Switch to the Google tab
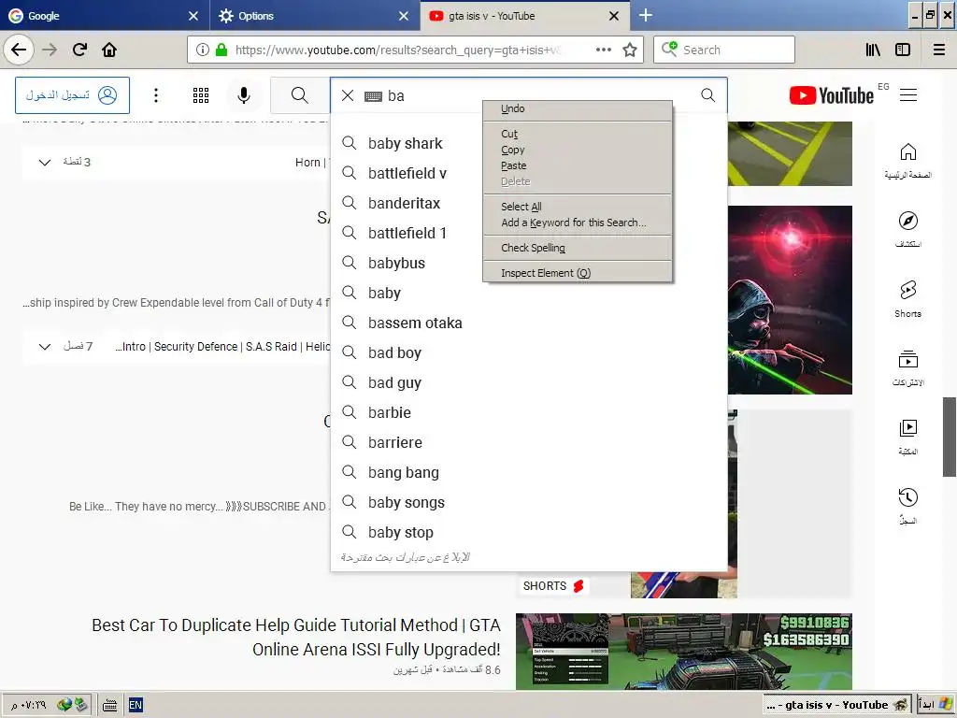Viewport: 957px width, 718px height. [104, 16]
